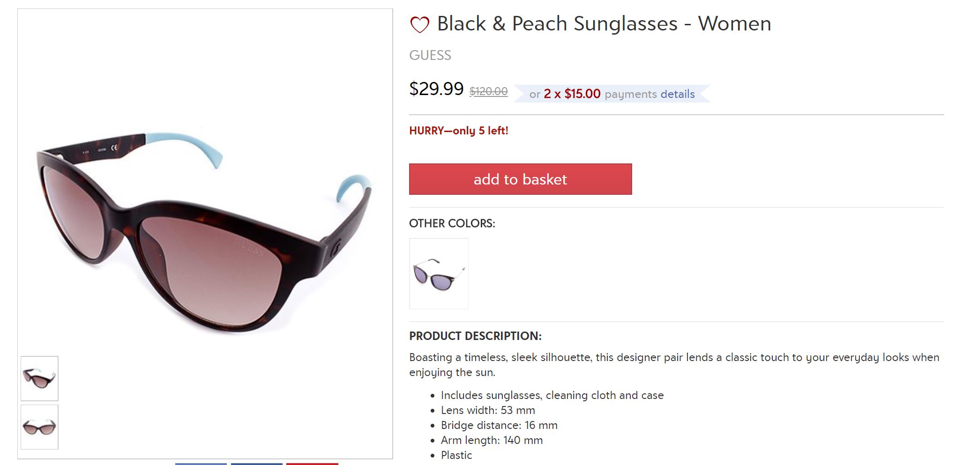955x465 pixels.
Task: Click the crossed-out $120.00 original price
Action: point(488,91)
